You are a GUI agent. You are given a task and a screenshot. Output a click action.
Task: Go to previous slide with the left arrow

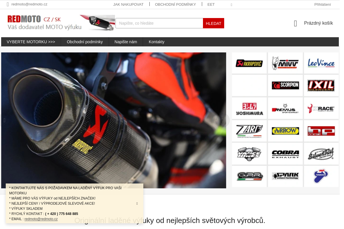tap(5, 120)
